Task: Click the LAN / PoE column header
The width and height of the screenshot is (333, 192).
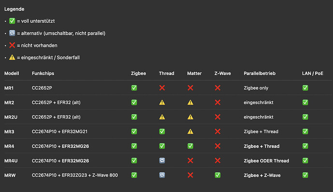Action: click(x=313, y=74)
